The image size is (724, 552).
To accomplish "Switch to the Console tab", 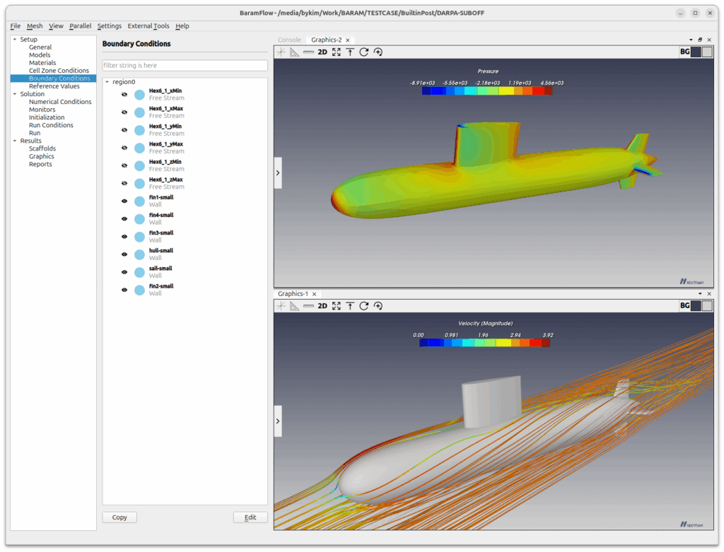I will 289,40.
